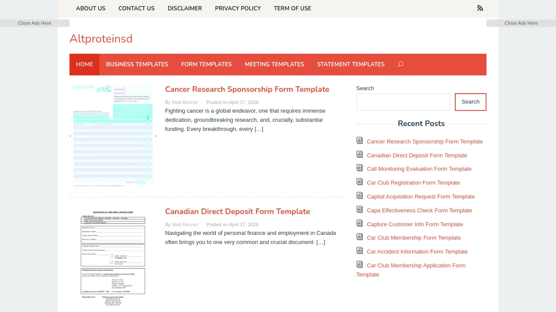Viewport: 556px width, 312px height.
Task: Click document icon beside Capital Acquisition Request post
Action: coord(360,196)
